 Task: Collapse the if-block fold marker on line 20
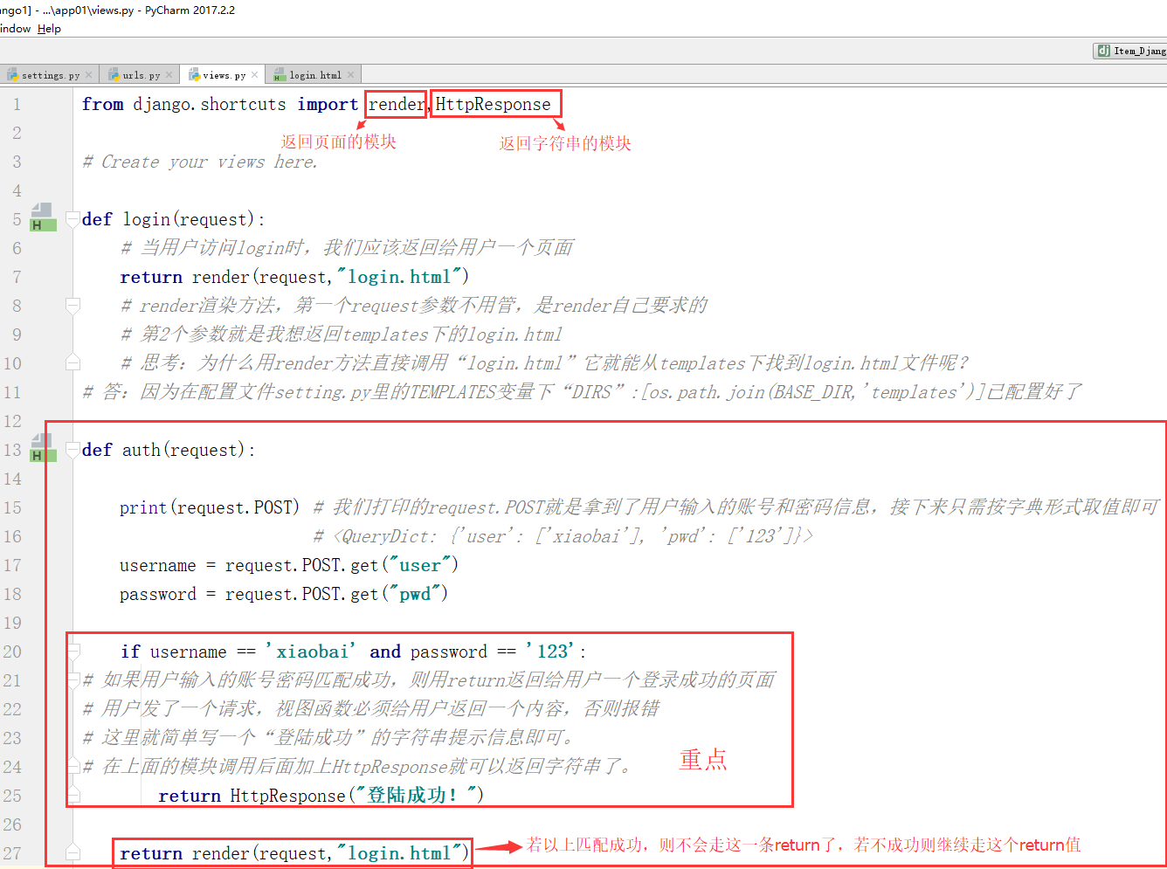pos(73,652)
